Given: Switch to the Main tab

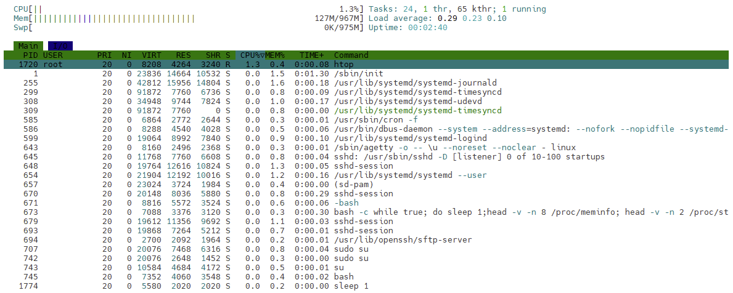Looking at the screenshot, I should (x=28, y=46).
